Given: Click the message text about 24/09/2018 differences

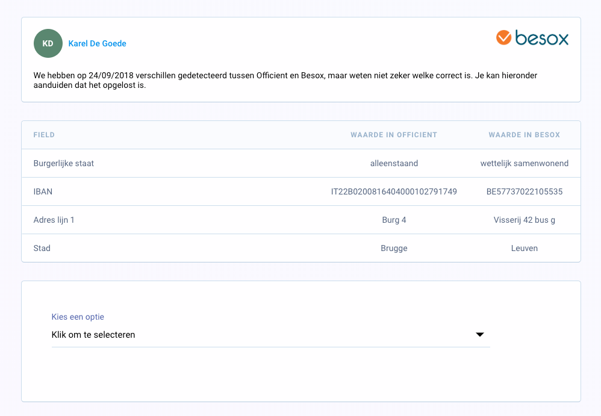Looking at the screenshot, I should point(285,80).
